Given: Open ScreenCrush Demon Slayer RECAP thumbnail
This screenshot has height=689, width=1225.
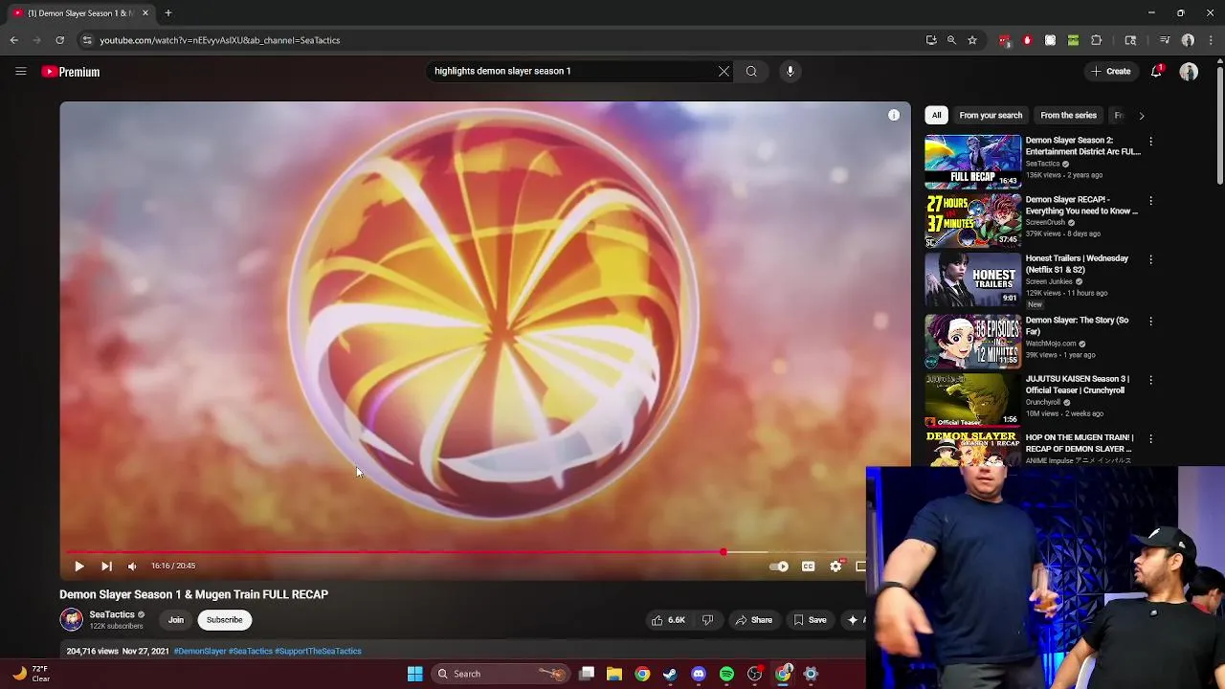Looking at the screenshot, I should (x=972, y=220).
